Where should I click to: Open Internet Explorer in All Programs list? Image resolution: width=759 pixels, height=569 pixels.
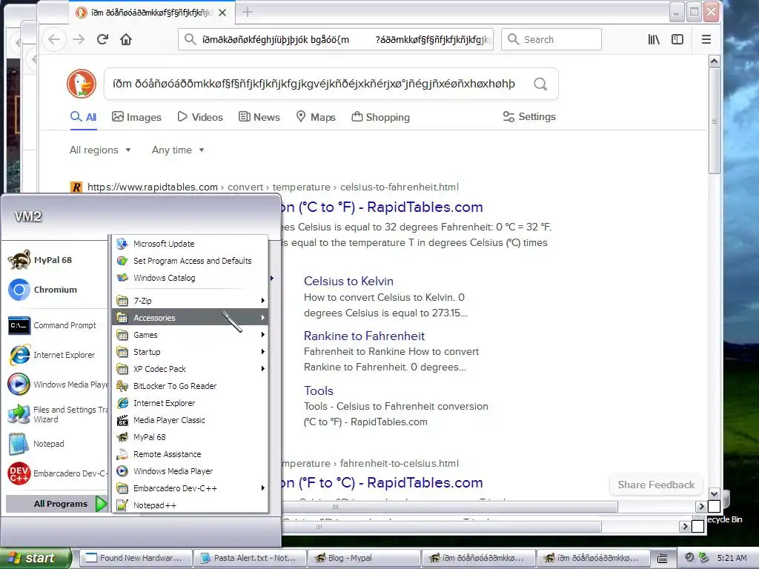190,402
